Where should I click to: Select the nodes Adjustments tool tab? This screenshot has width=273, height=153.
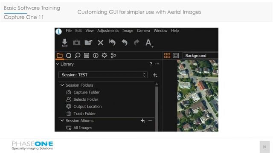(x=113, y=56)
